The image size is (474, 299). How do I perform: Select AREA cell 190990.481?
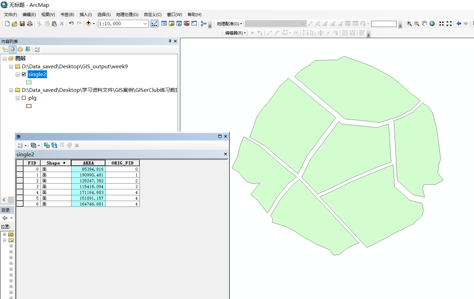click(88, 175)
